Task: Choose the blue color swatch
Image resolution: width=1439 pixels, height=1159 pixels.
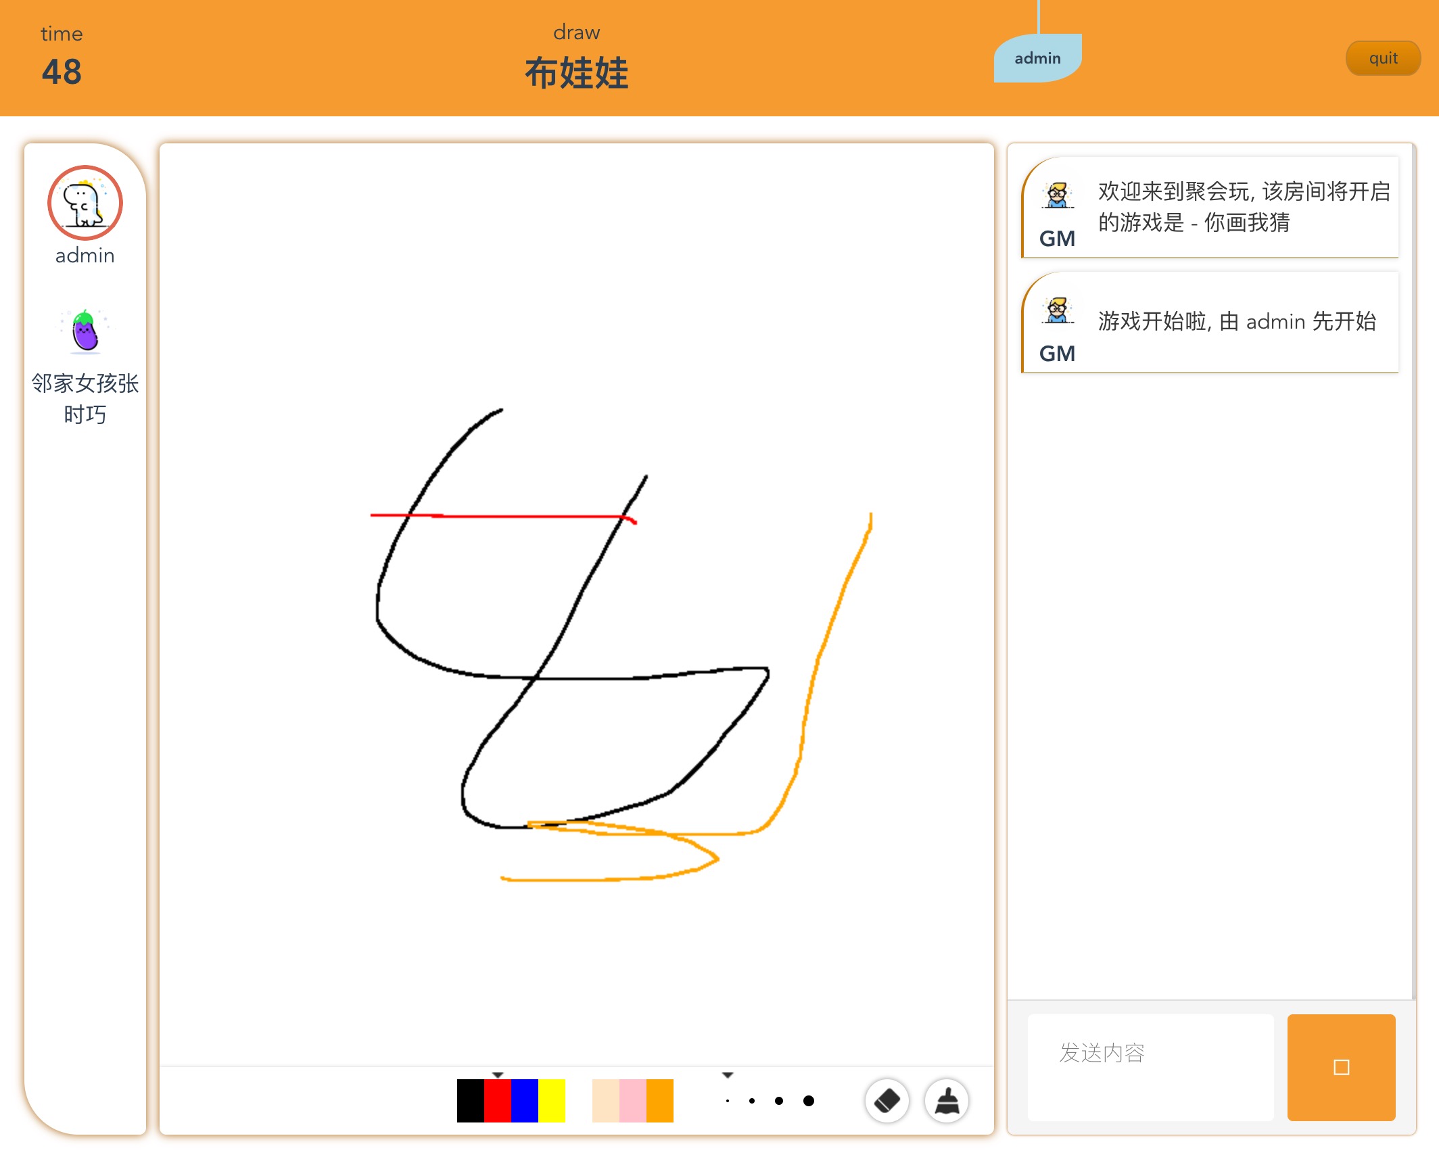Action: tap(525, 1100)
